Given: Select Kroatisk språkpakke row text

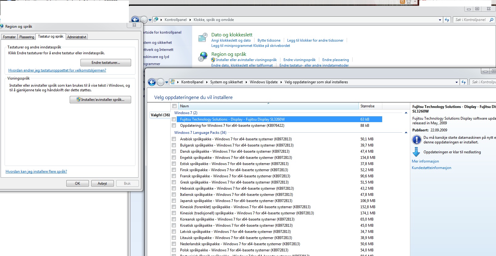Looking at the screenshot, I should pyautogui.click(x=236, y=225).
